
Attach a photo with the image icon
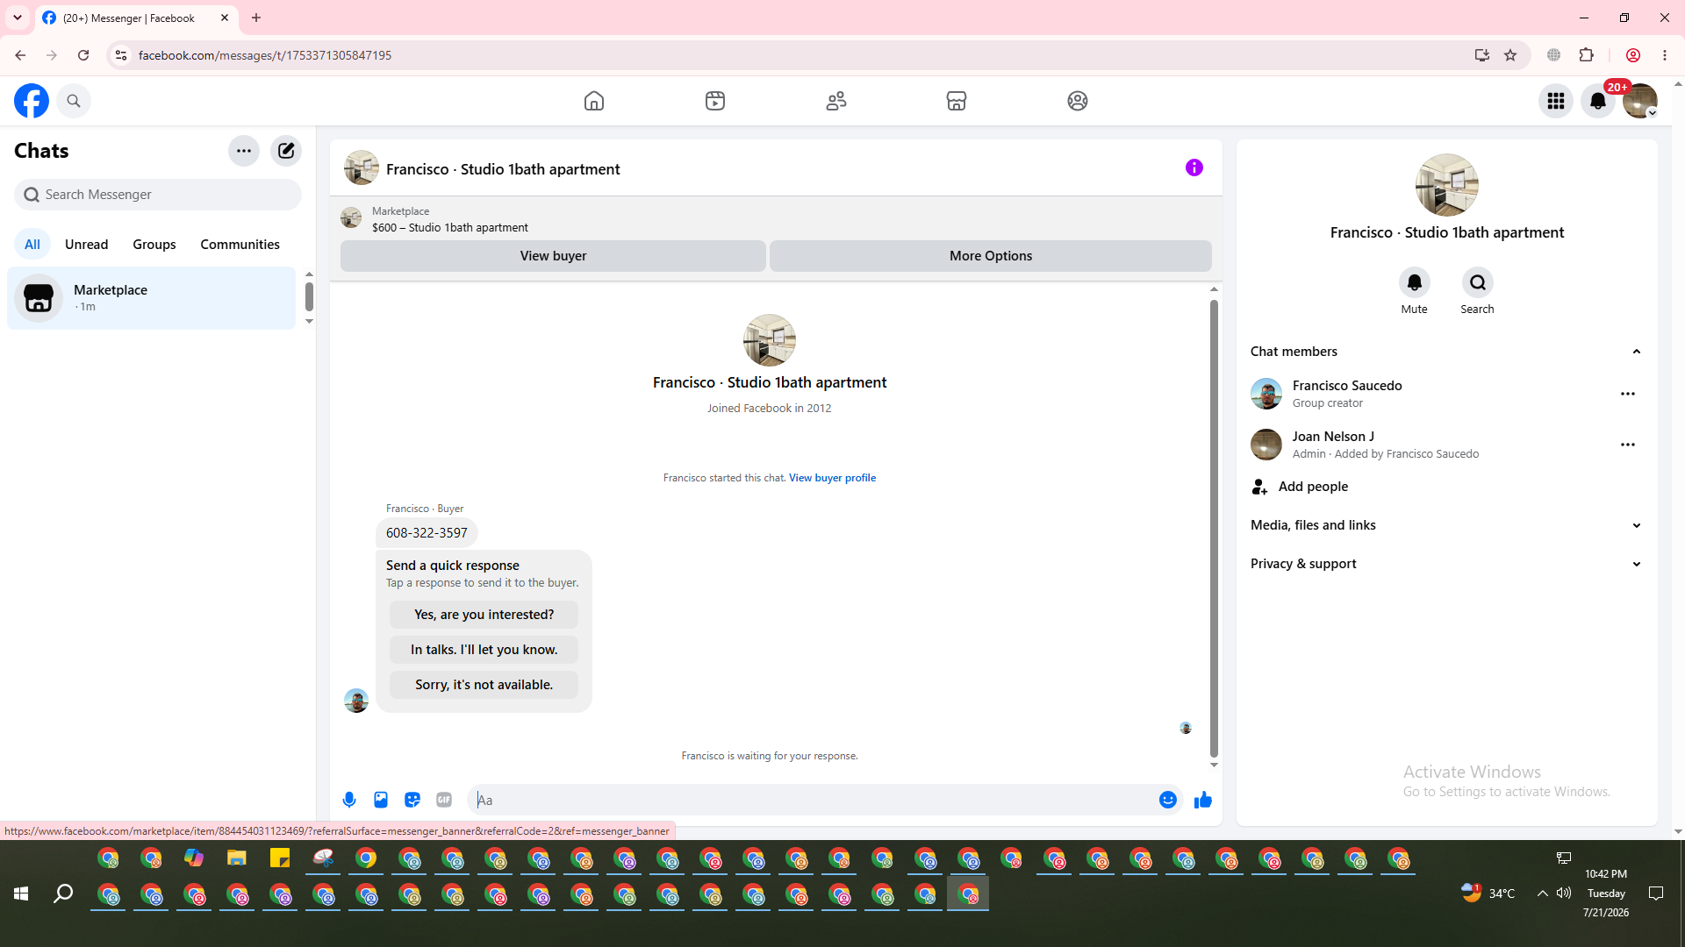[x=381, y=800]
